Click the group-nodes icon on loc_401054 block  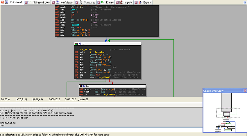(x=83, y=44)
